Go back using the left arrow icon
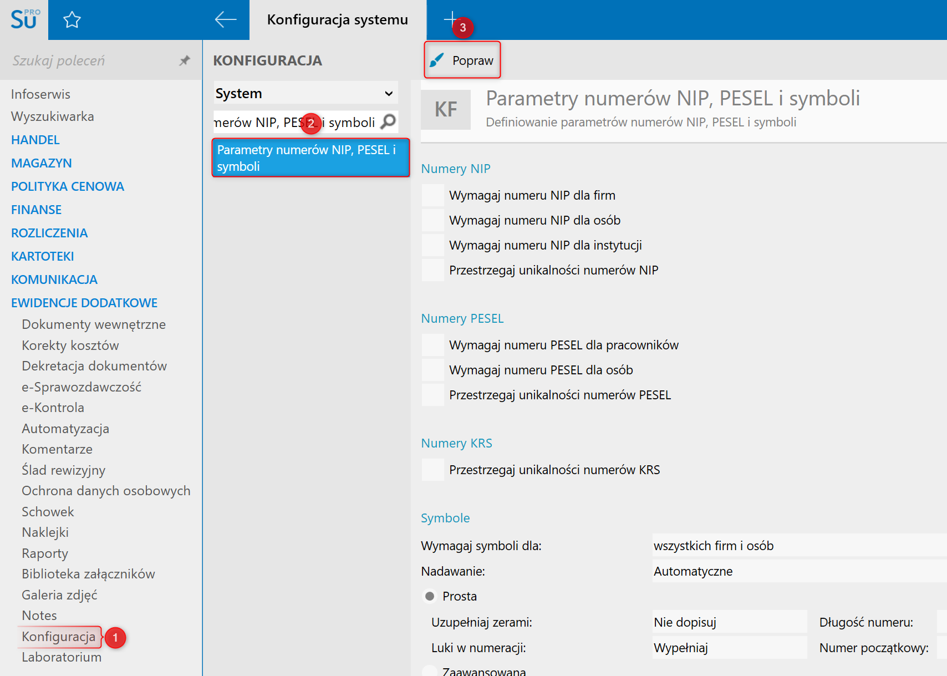The width and height of the screenshot is (947, 676). click(226, 19)
